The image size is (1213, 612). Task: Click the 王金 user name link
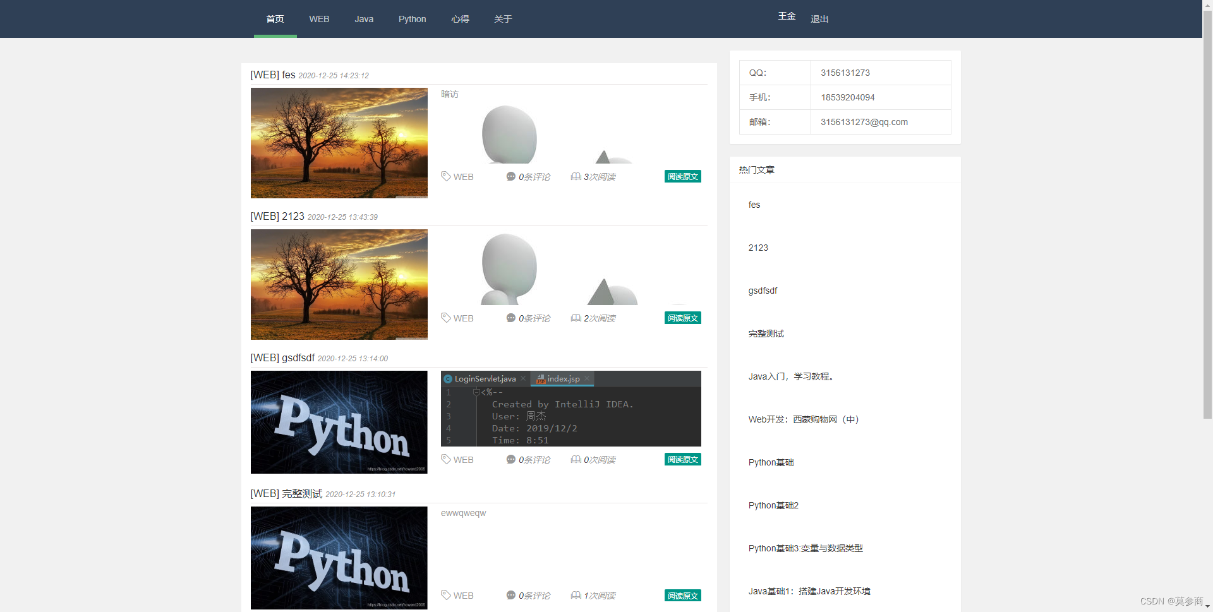pyautogui.click(x=787, y=16)
